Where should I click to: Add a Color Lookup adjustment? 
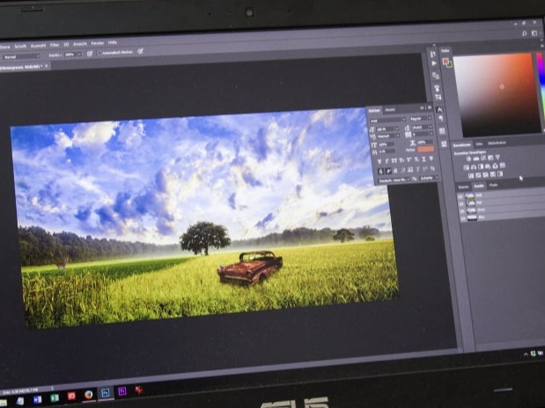click(503, 165)
